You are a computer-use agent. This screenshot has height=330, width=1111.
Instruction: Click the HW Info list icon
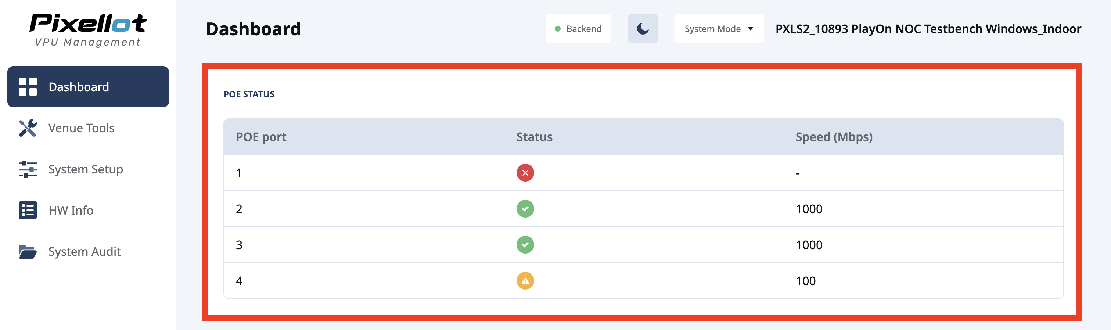click(x=28, y=211)
